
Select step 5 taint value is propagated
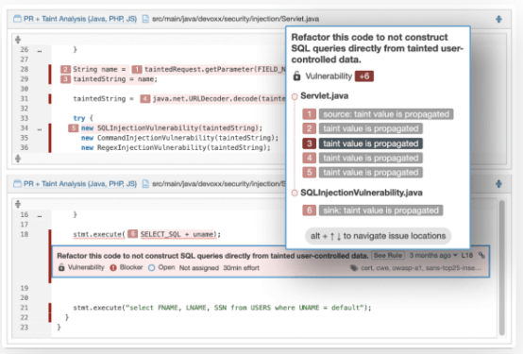pyautogui.click(x=371, y=173)
